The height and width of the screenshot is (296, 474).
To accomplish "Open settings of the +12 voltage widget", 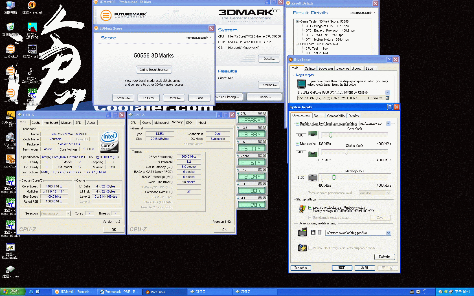I will pos(260,170).
